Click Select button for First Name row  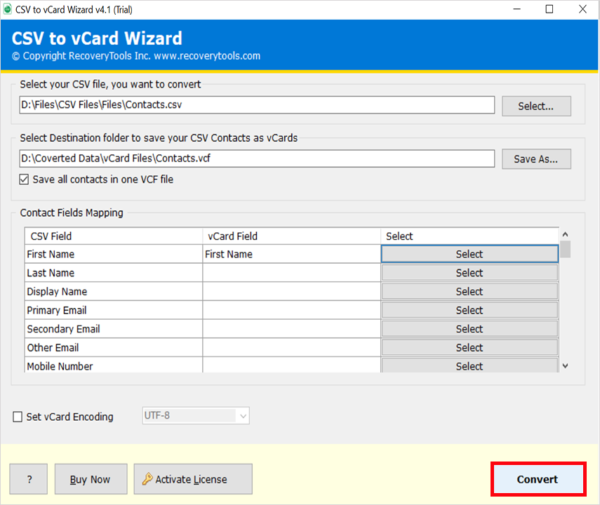(469, 254)
